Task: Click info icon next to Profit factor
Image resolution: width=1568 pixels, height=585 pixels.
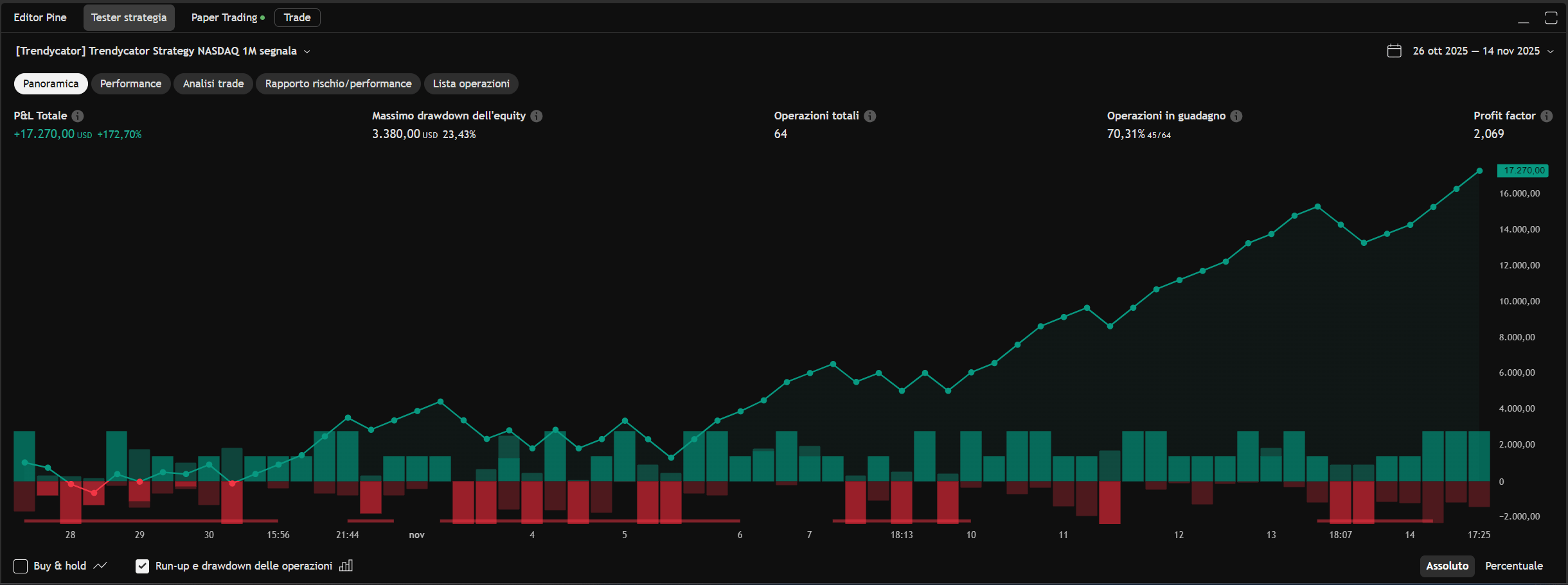Action: point(1547,116)
